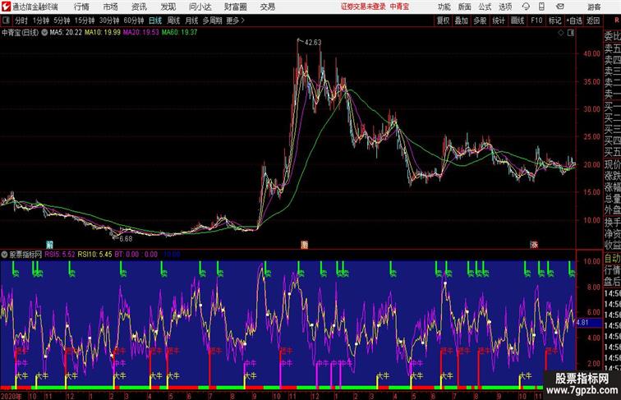Open the 多周期 multi-period view
621x400 pixels.
tap(212, 21)
